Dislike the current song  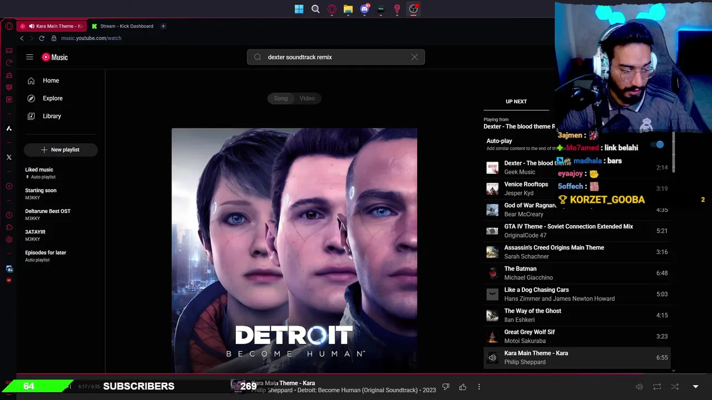[x=446, y=387]
